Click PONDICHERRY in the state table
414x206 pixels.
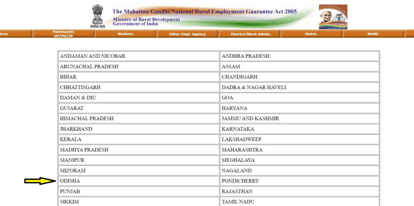pyautogui.click(x=240, y=181)
